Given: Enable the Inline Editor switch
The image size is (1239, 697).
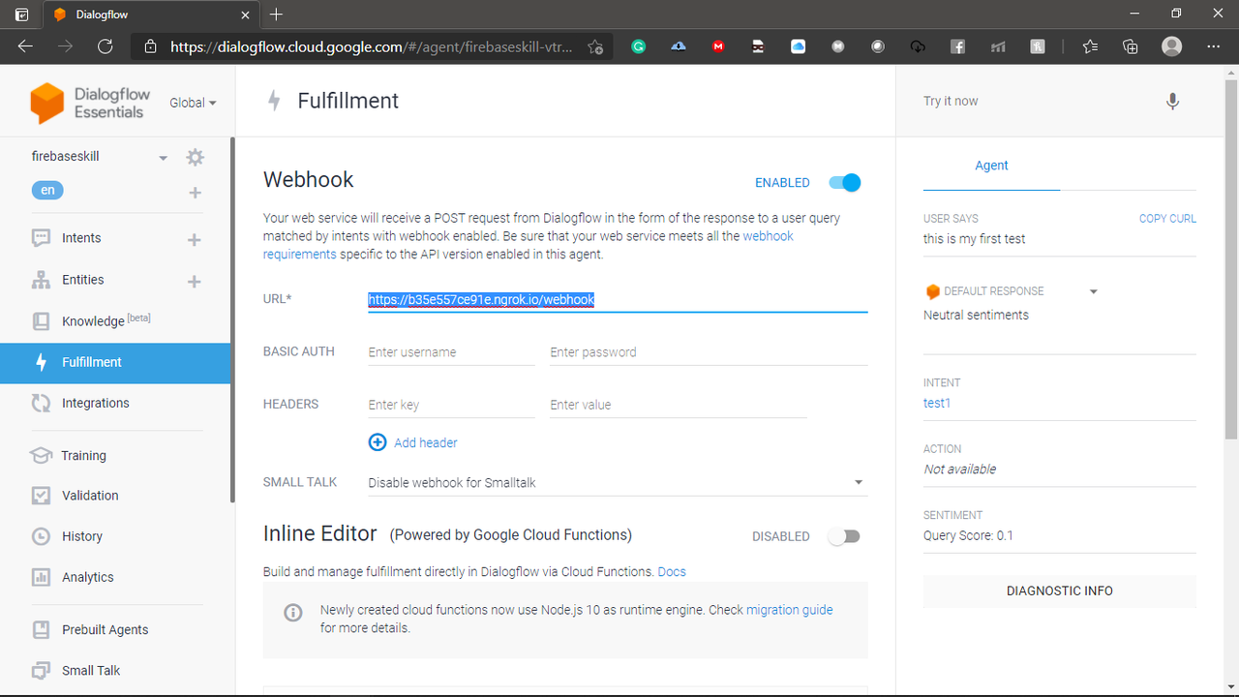Looking at the screenshot, I should click(844, 536).
